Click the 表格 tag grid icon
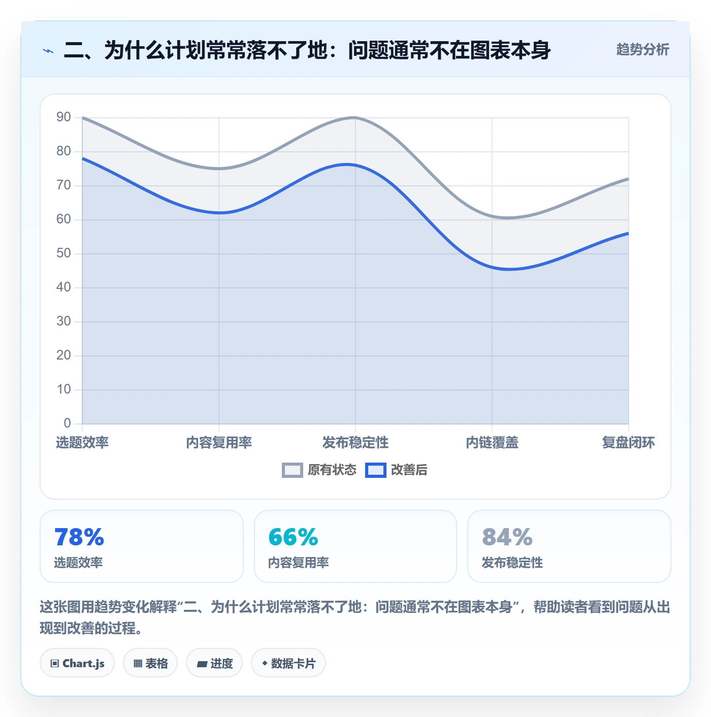 click(x=138, y=663)
